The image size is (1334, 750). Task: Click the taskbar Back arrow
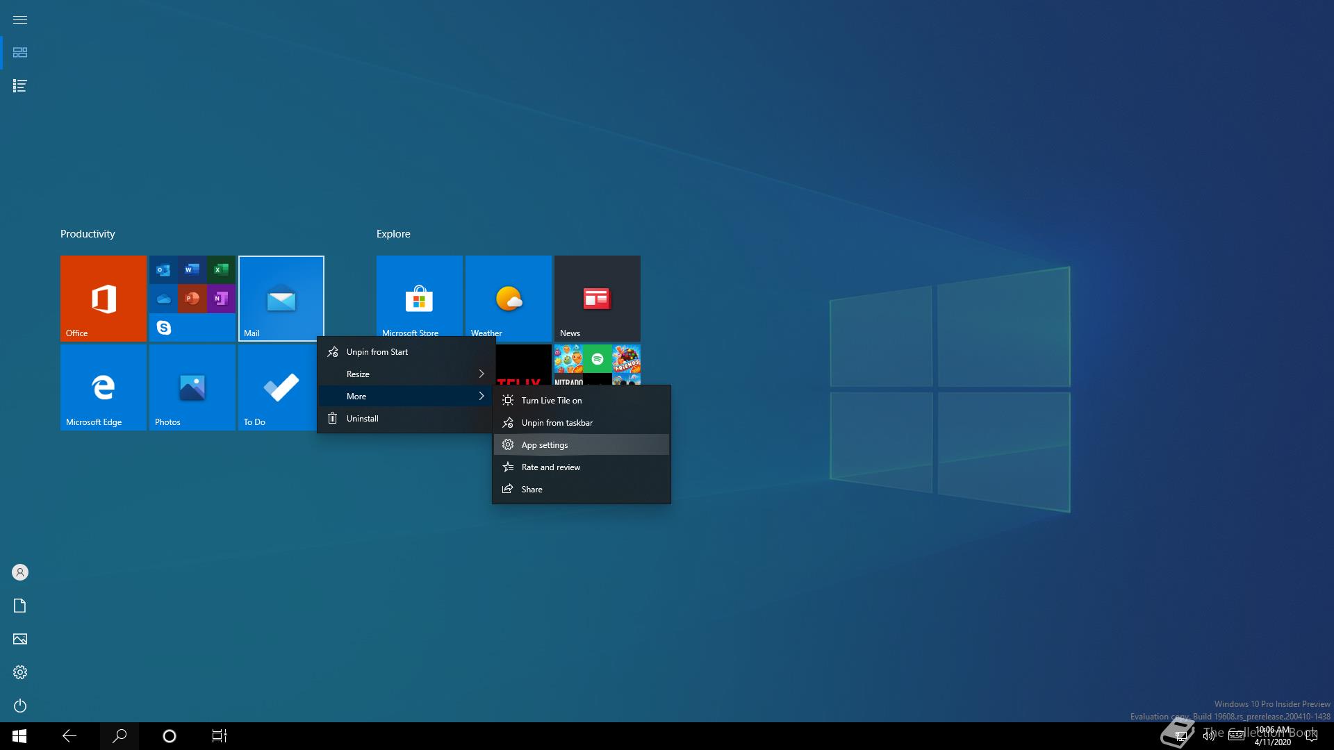pyautogui.click(x=69, y=736)
